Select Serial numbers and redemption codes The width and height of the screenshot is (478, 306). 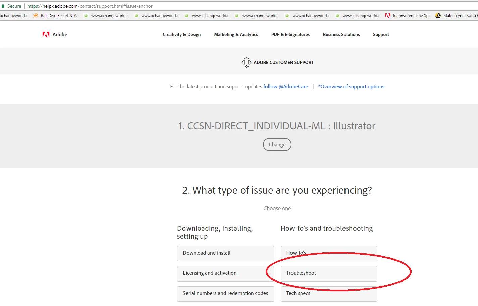click(225, 294)
